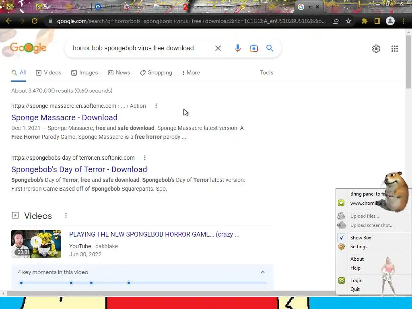Click the Google doodle logo
The height and width of the screenshot is (309, 412).
(28, 48)
